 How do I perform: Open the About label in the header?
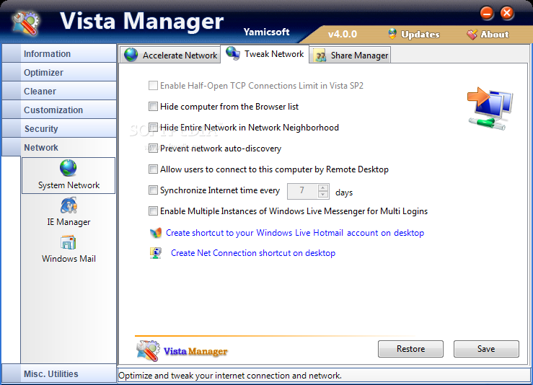(495, 35)
